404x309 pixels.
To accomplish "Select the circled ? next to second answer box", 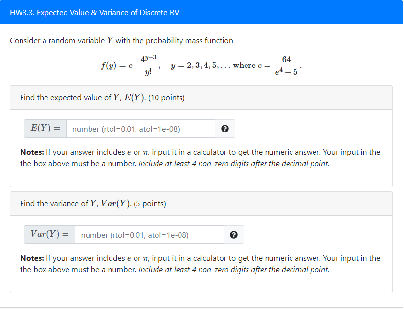I will 233,235.
